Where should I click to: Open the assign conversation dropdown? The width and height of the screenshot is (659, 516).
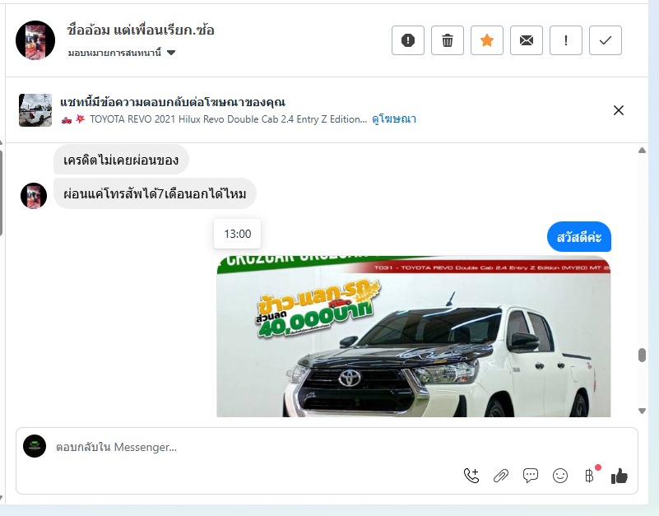point(122,53)
